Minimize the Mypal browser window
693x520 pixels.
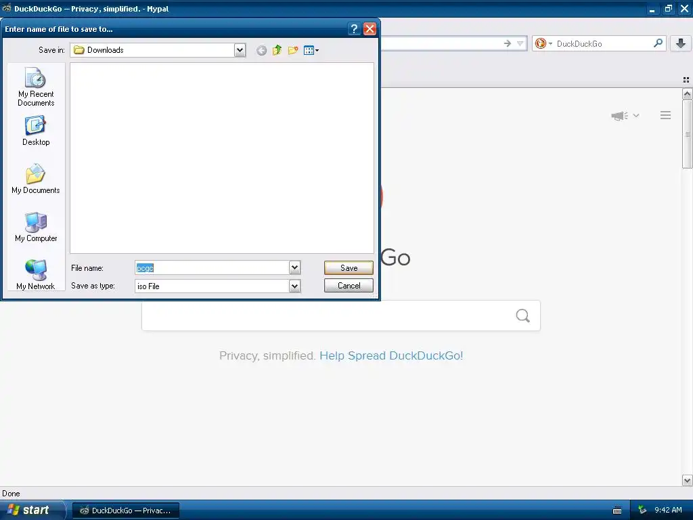652,9
